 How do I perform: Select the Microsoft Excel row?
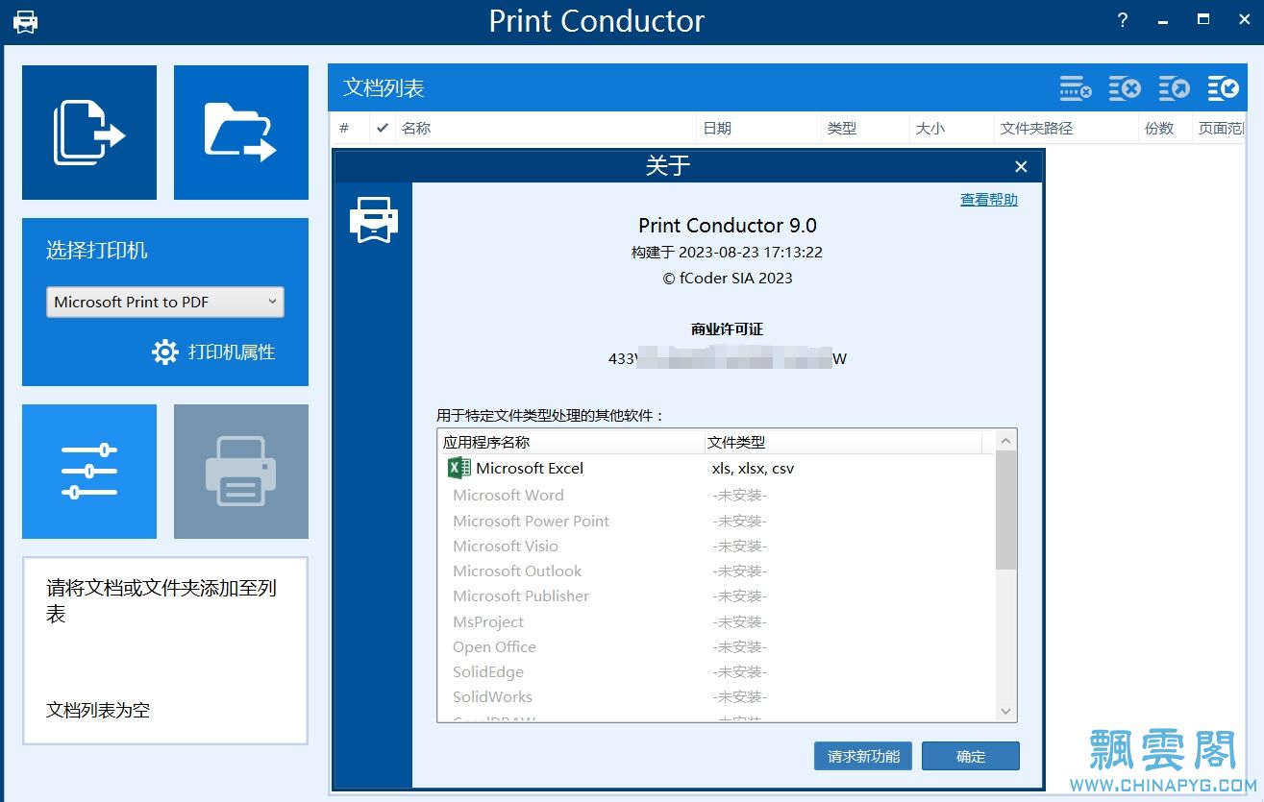pos(716,469)
